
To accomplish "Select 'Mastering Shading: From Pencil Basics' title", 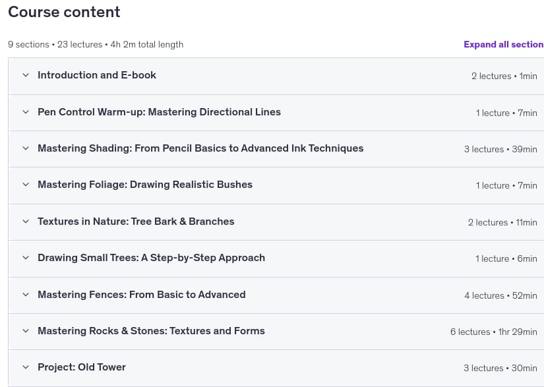I will [200, 148].
